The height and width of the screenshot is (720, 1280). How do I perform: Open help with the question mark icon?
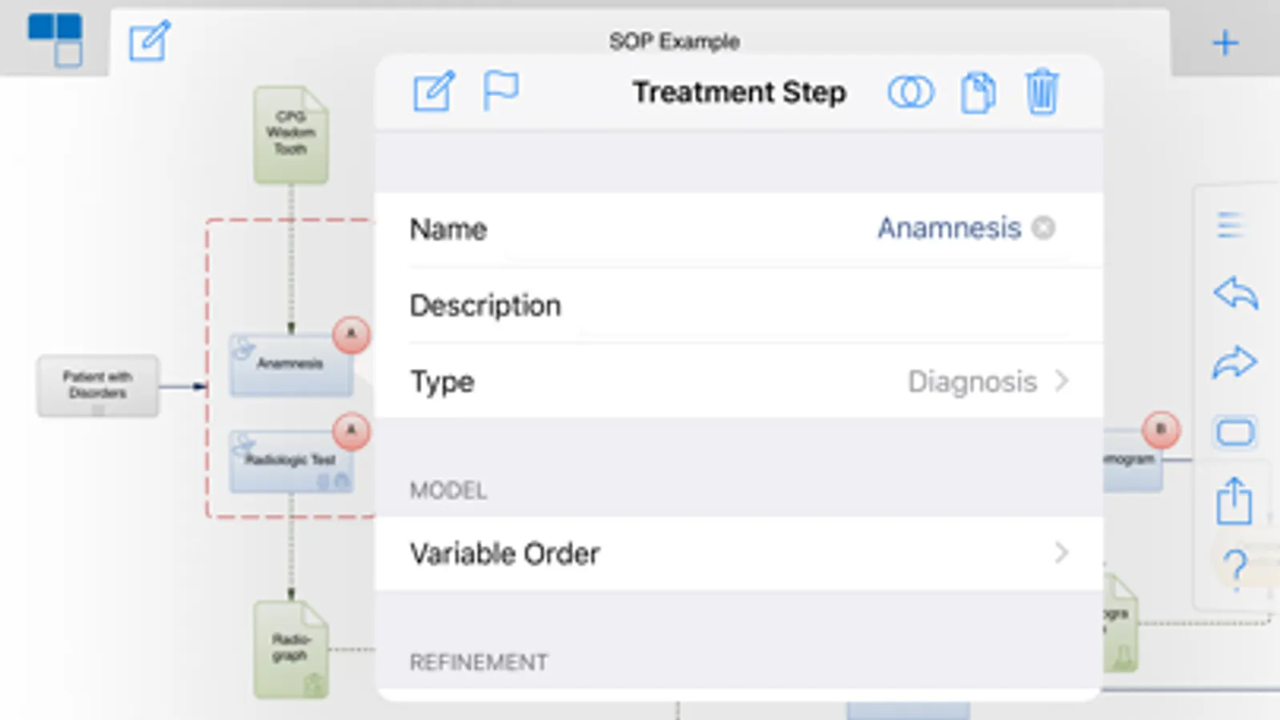click(x=1236, y=567)
